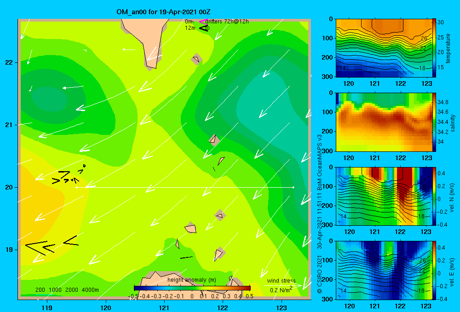This screenshot has height=312, width=460.
Task: Click longitude '122' below temperature panel
Action: [x=401, y=84]
